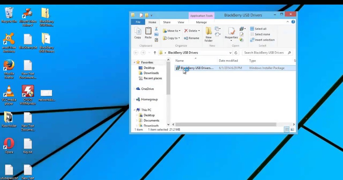Open the File tab menu
Screen dimensions: 343x180
pos(138,22)
